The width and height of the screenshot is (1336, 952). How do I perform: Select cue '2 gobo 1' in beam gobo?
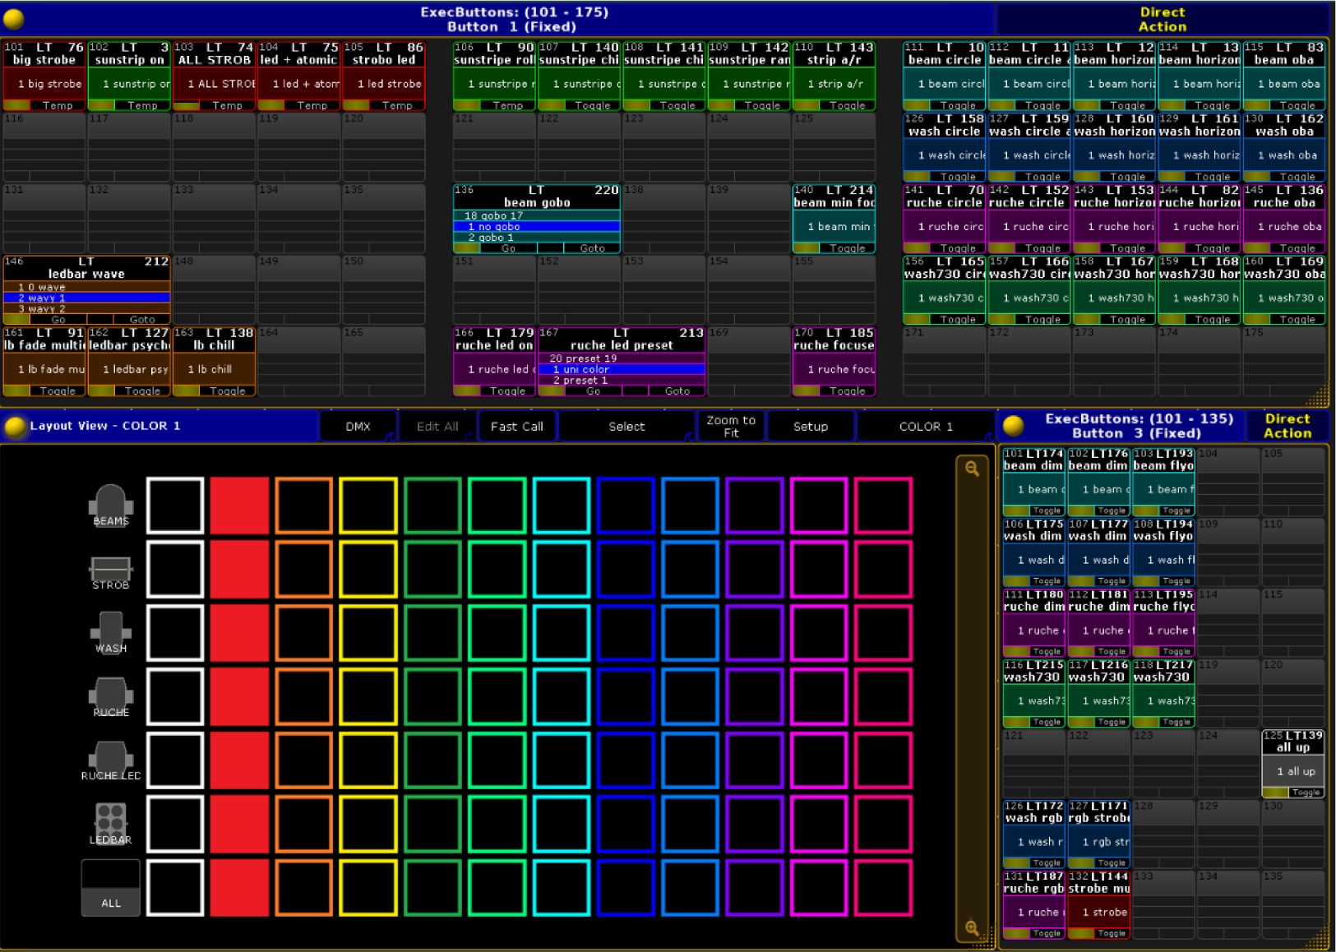(x=537, y=237)
